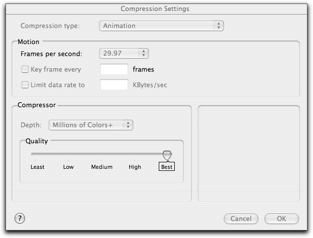Image resolution: width=313 pixels, height=238 pixels.
Task: Confirm settings with OK button
Action: coord(281,218)
